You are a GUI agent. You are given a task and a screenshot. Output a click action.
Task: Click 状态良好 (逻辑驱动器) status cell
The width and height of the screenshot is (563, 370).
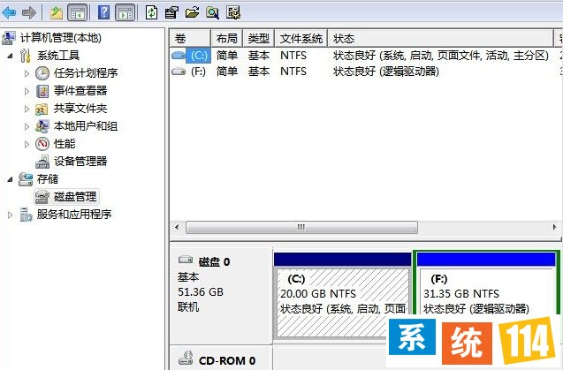386,72
